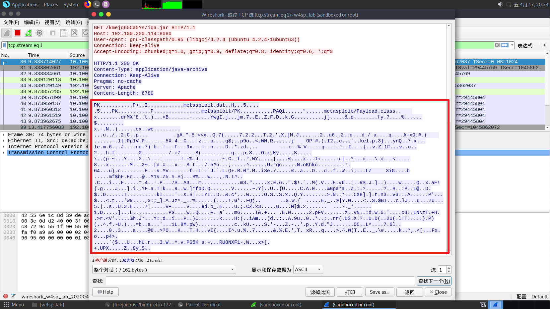Open the 文件(F) menu
The height and width of the screenshot is (309, 550).
[11, 22]
